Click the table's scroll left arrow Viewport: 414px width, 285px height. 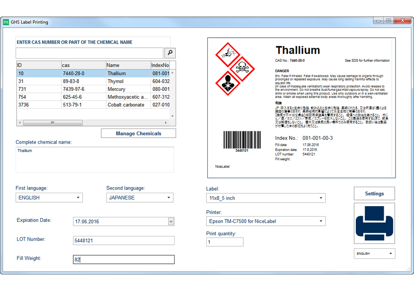20,123
